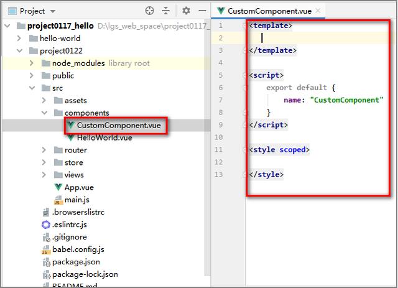This screenshot has height=288, width=398.
Task: Click the Vue icon on the editor tab
Action: [x=221, y=11]
